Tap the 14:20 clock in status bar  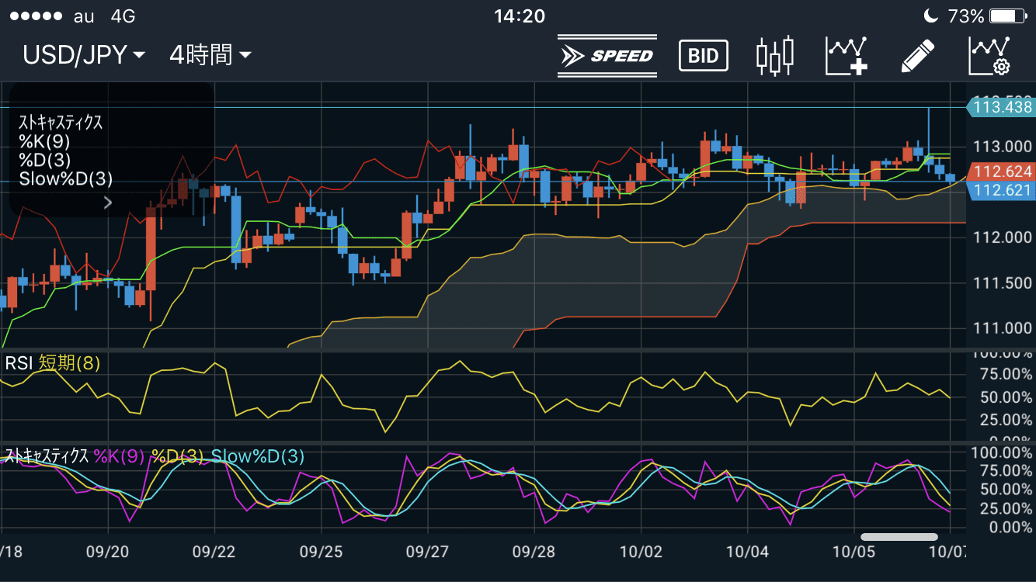click(519, 16)
